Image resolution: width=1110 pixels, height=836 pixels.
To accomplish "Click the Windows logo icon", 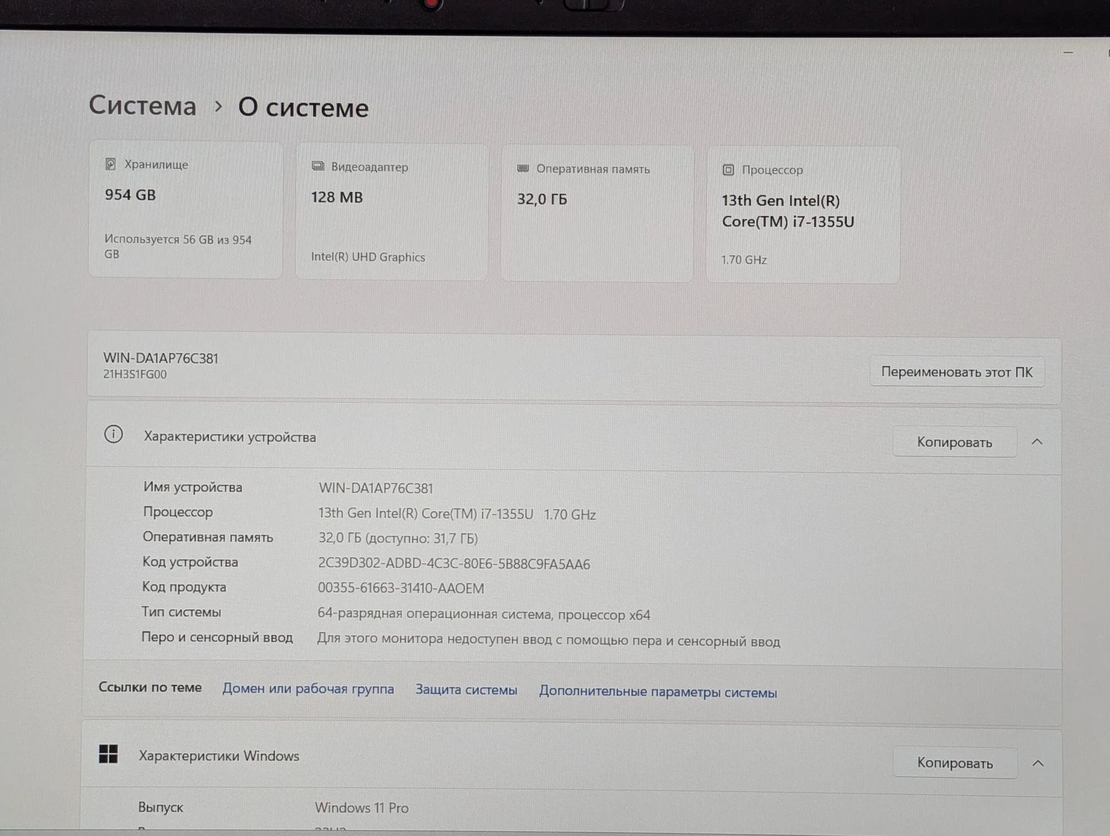I will [108, 754].
